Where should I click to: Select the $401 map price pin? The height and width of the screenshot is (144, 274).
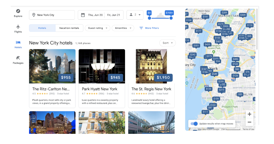[x=218, y=42]
